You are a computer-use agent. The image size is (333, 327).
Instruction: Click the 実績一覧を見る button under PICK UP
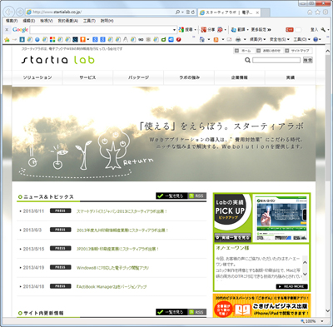pos(232,238)
